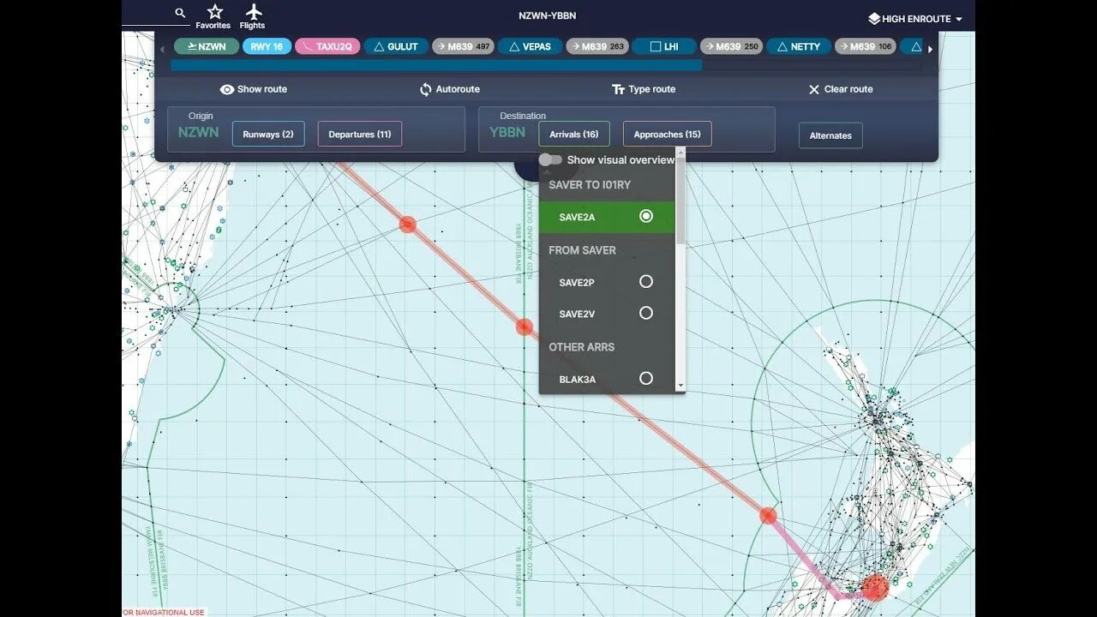1097x617 pixels.
Task: Click the arrivals list scroll-down arrow
Action: pos(680,386)
